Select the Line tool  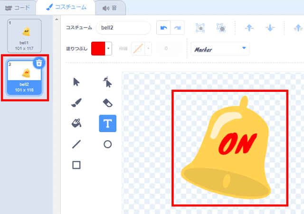(x=76, y=144)
